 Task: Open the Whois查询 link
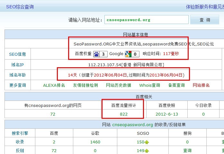pos(149,85)
